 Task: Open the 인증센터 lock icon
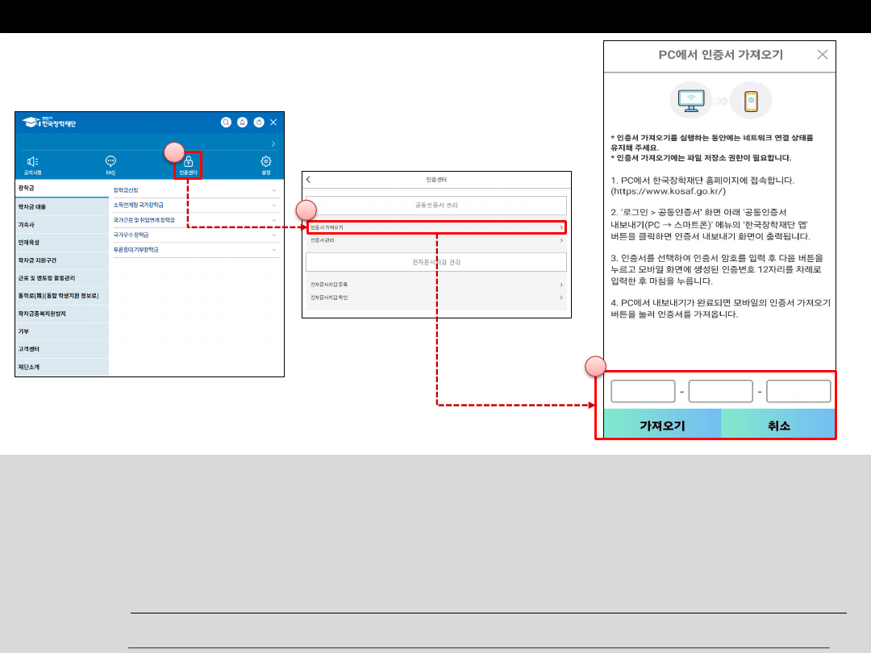188,164
